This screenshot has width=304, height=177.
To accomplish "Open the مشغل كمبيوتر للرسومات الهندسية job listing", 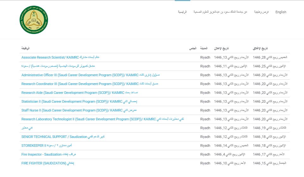I will (x=58, y=66).
